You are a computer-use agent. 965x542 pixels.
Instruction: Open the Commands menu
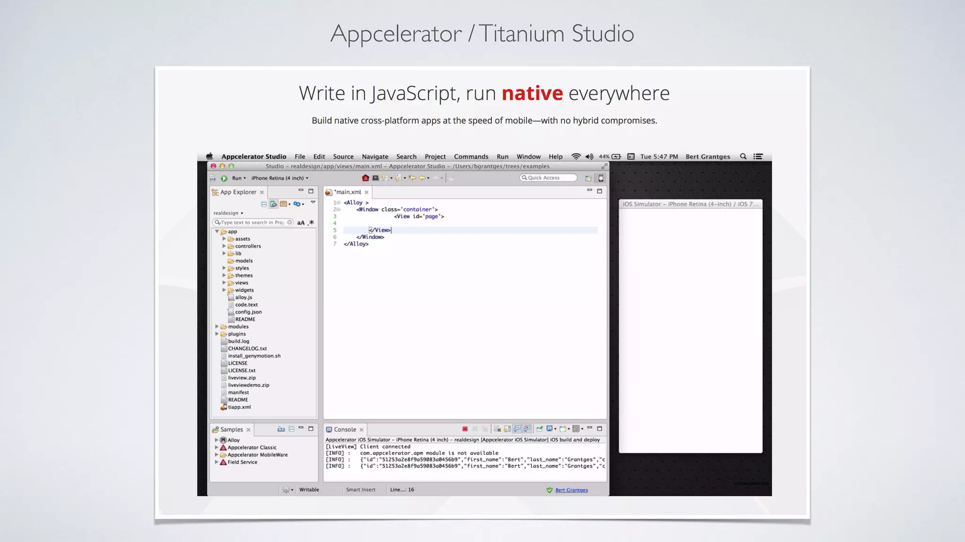point(471,157)
